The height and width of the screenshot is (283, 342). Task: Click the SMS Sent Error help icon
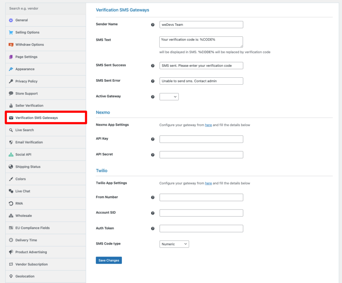coord(153,81)
